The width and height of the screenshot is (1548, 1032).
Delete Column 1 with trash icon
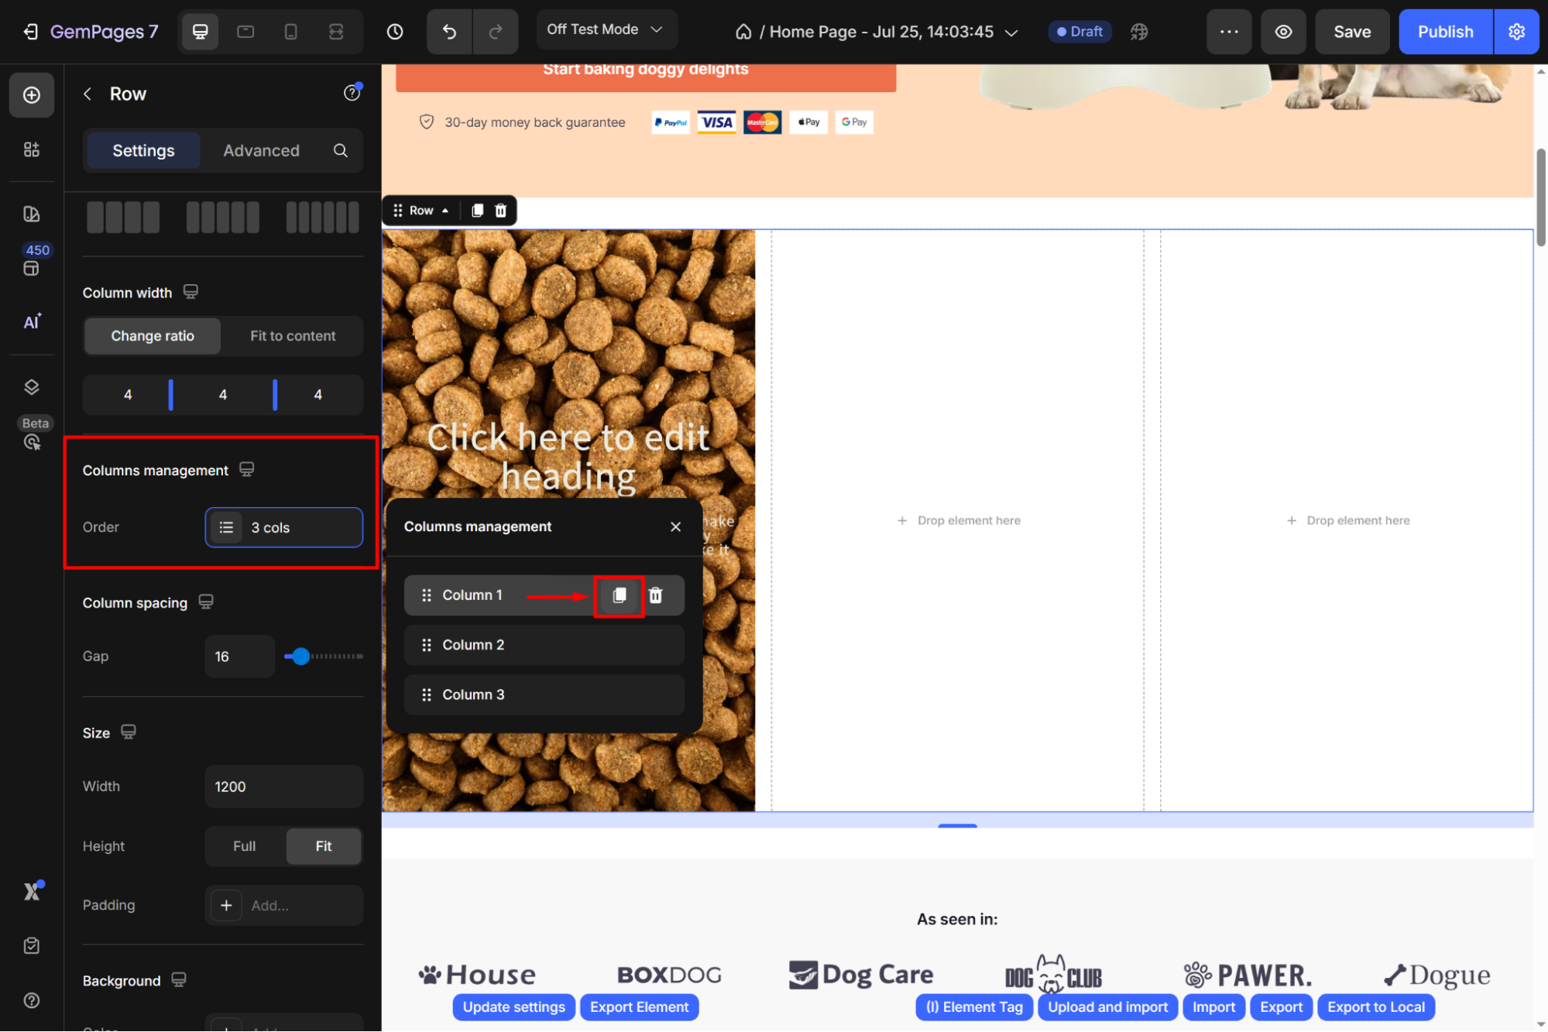[x=656, y=595]
